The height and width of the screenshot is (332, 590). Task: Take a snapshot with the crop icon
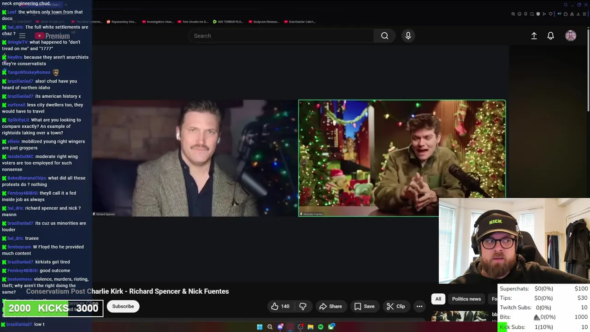click(x=532, y=14)
